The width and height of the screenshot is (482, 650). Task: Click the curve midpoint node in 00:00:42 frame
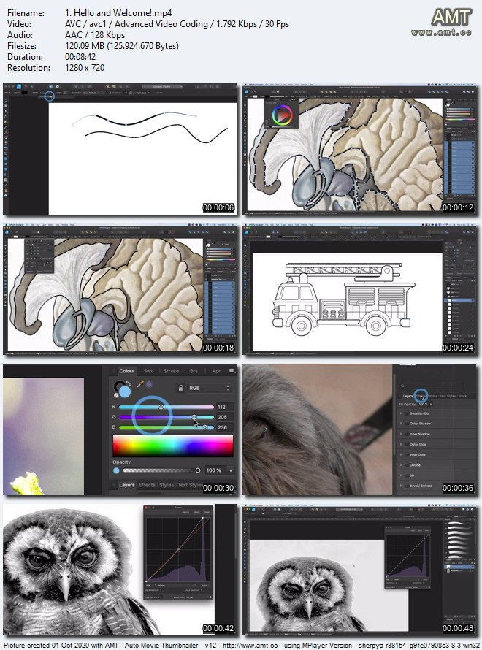click(x=179, y=551)
